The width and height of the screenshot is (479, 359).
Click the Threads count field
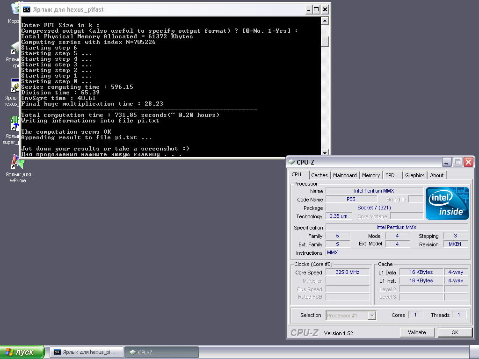[x=459, y=315]
